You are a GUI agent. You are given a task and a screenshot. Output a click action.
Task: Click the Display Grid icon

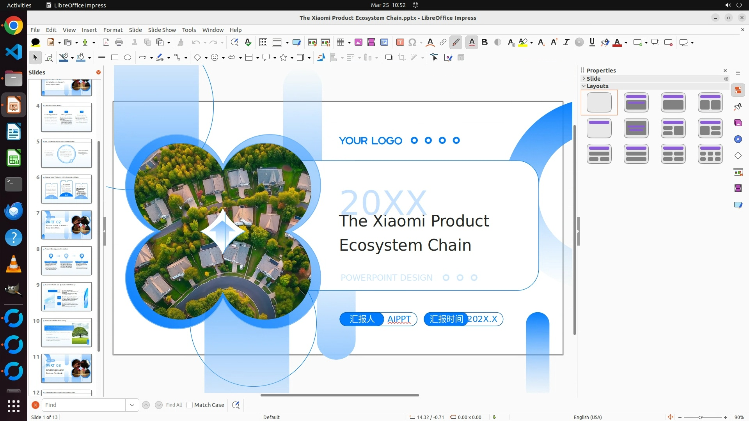pos(263,42)
